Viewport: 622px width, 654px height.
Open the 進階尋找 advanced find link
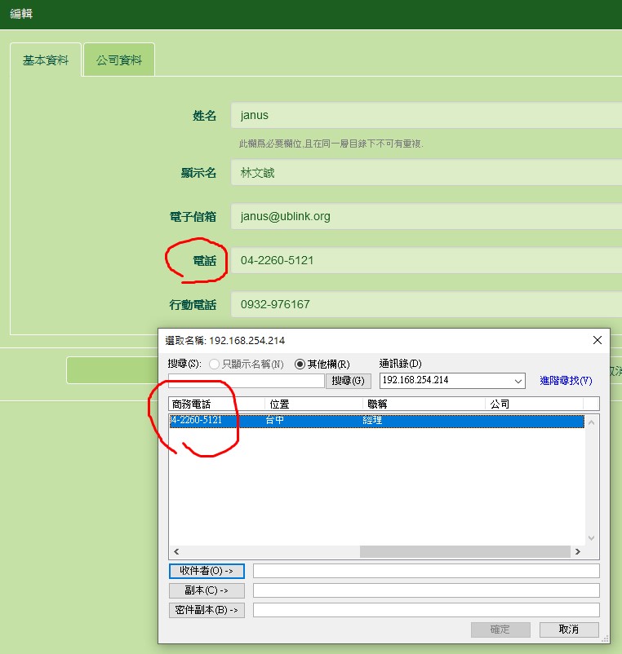tap(566, 381)
